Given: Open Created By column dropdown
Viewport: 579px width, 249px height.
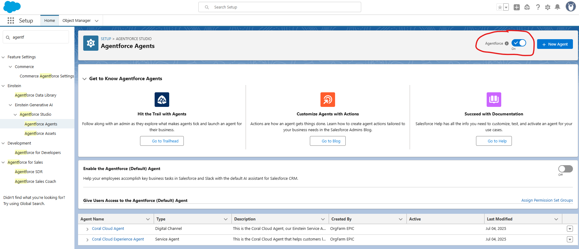Looking at the screenshot, I should [401, 219].
